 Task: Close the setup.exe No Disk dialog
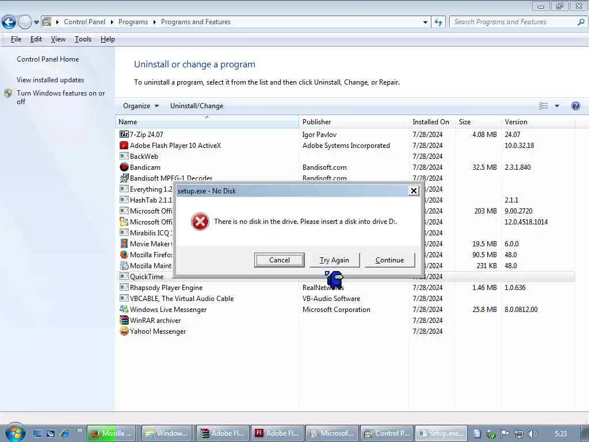414,191
